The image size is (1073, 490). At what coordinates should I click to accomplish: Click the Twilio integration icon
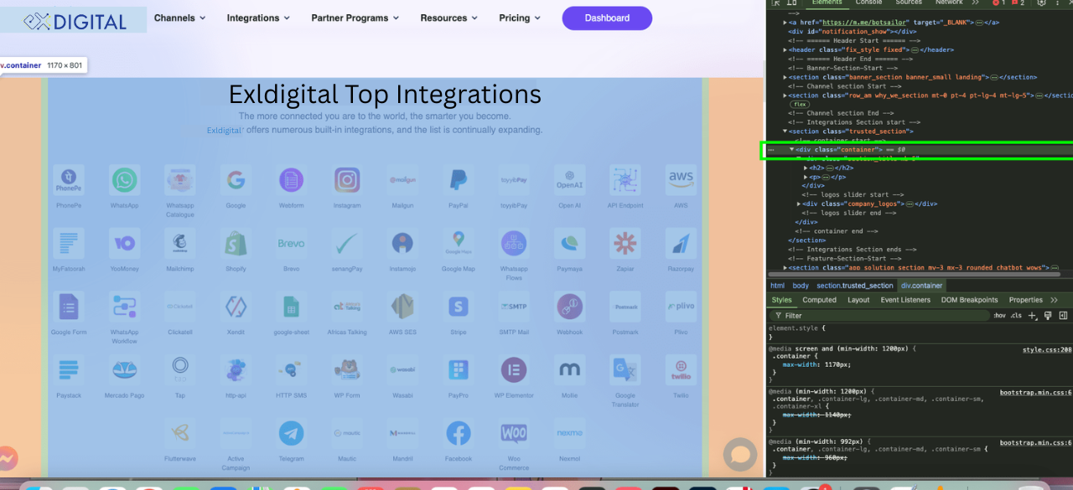681,369
